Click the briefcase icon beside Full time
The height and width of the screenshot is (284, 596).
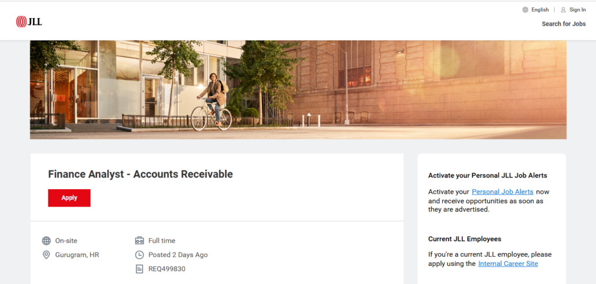click(140, 241)
